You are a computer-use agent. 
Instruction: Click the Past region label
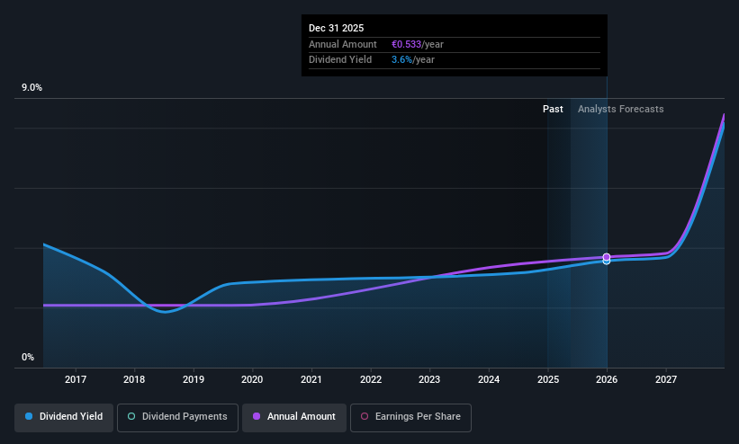click(x=553, y=109)
